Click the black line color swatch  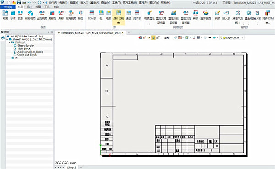pyautogui.click(x=210, y=37)
